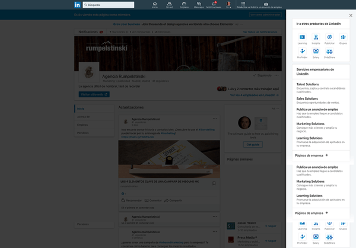This screenshot has width=356, height=248.
Task: Follow Social Health with + Seguir
Action: tap(271, 226)
